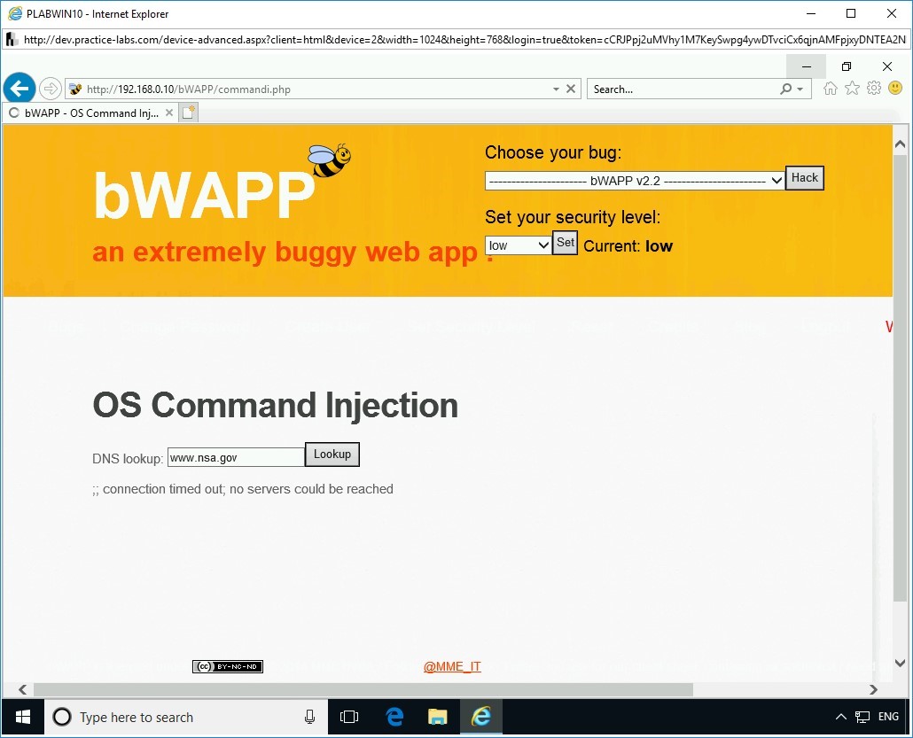The image size is (913, 738).
Task: Click inside the DNS lookup text field
Action: click(235, 455)
